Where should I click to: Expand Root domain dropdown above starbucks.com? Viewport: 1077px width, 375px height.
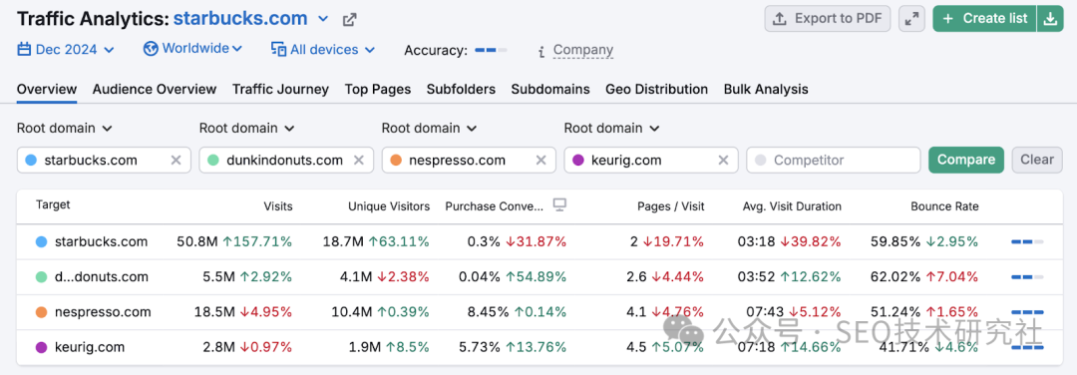[65, 128]
